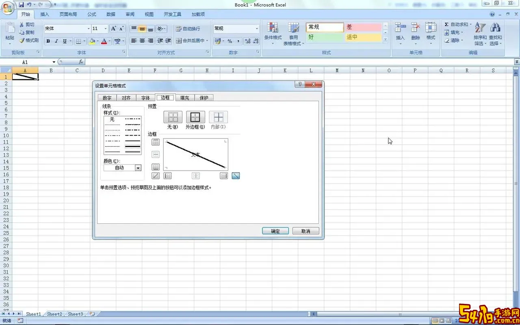The height and width of the screenshot is (325, 520).
Task: Open the 数据 ribbon tab
Action: (111, 14)
